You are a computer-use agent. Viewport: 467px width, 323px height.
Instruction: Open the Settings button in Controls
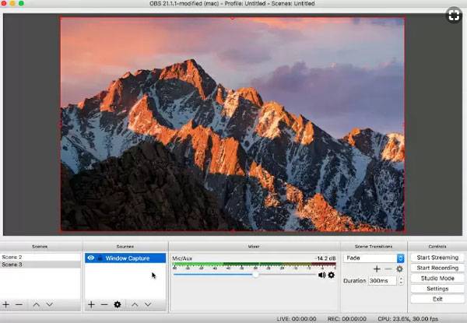pos(436,289)
